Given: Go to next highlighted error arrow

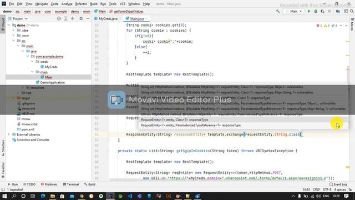Looking at the screenshot, I should 346,26.
